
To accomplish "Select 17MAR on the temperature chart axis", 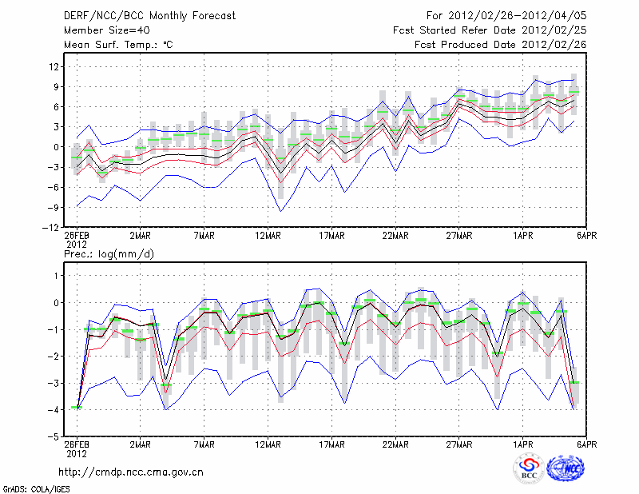I will (x=331, y=236).
